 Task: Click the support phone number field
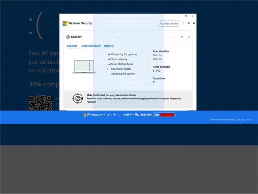coord(164,115)
